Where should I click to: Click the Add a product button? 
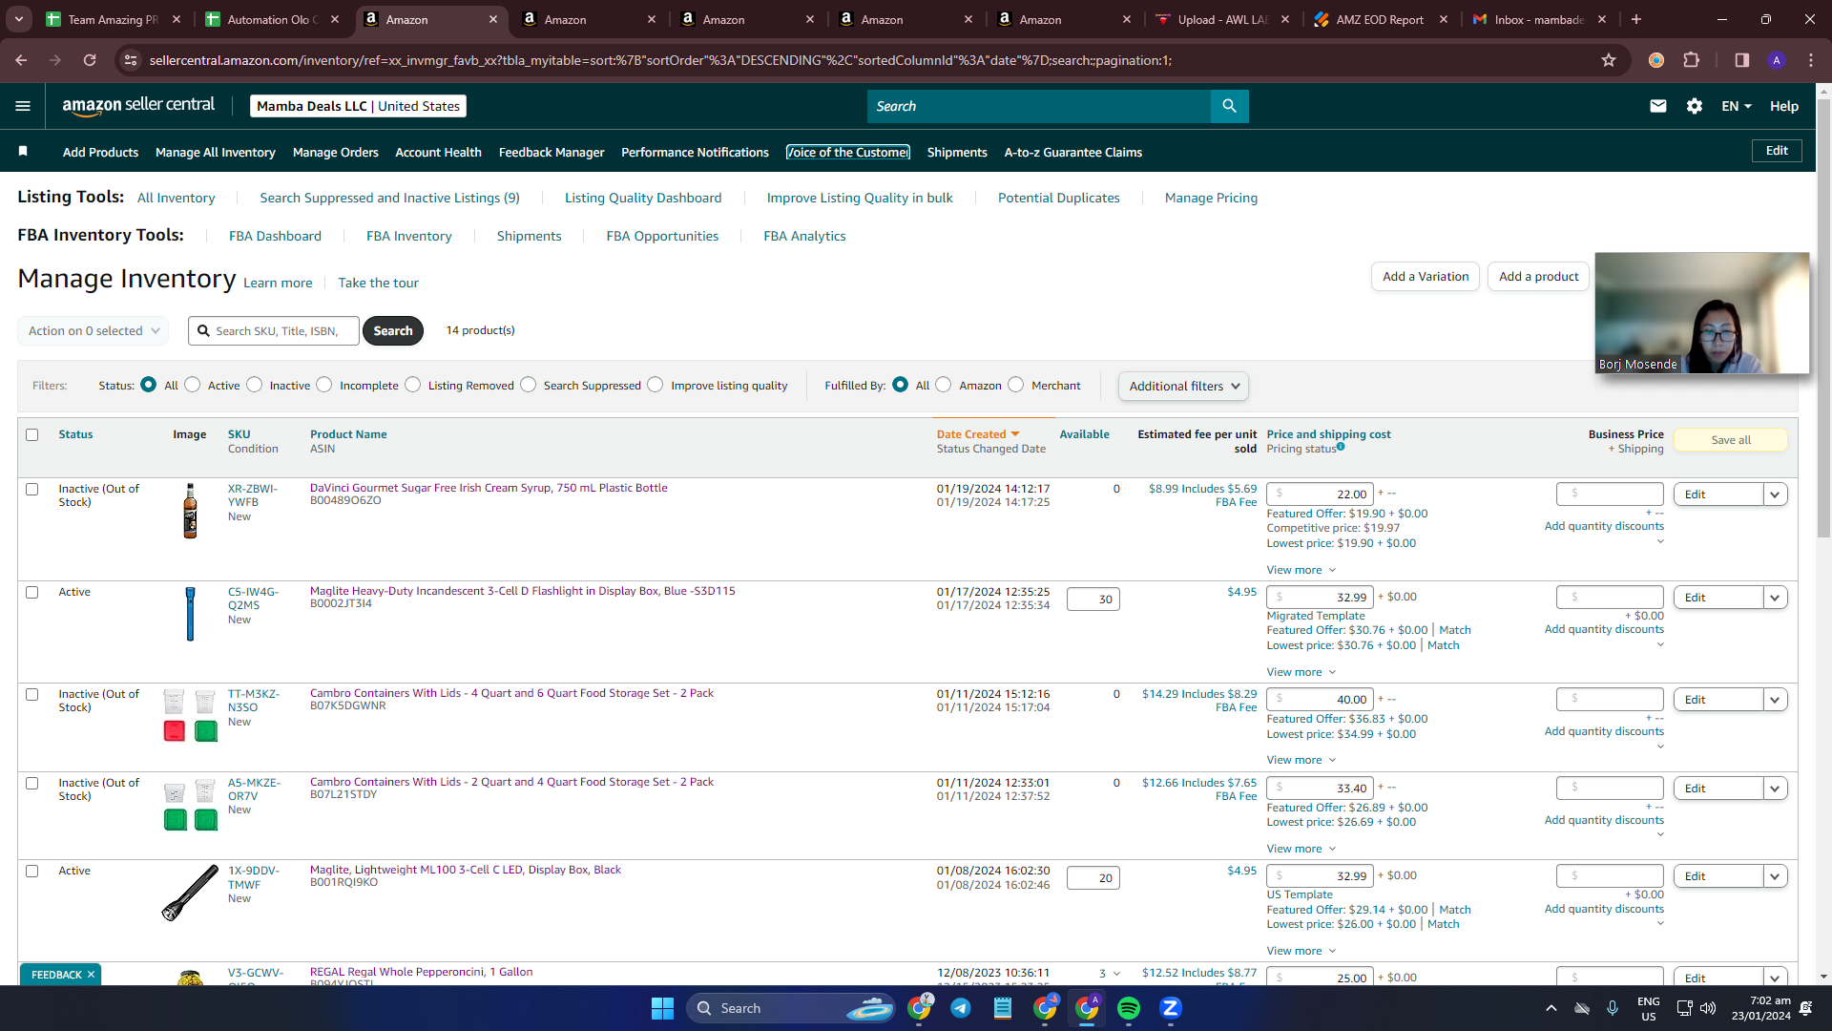(1538, 277)
